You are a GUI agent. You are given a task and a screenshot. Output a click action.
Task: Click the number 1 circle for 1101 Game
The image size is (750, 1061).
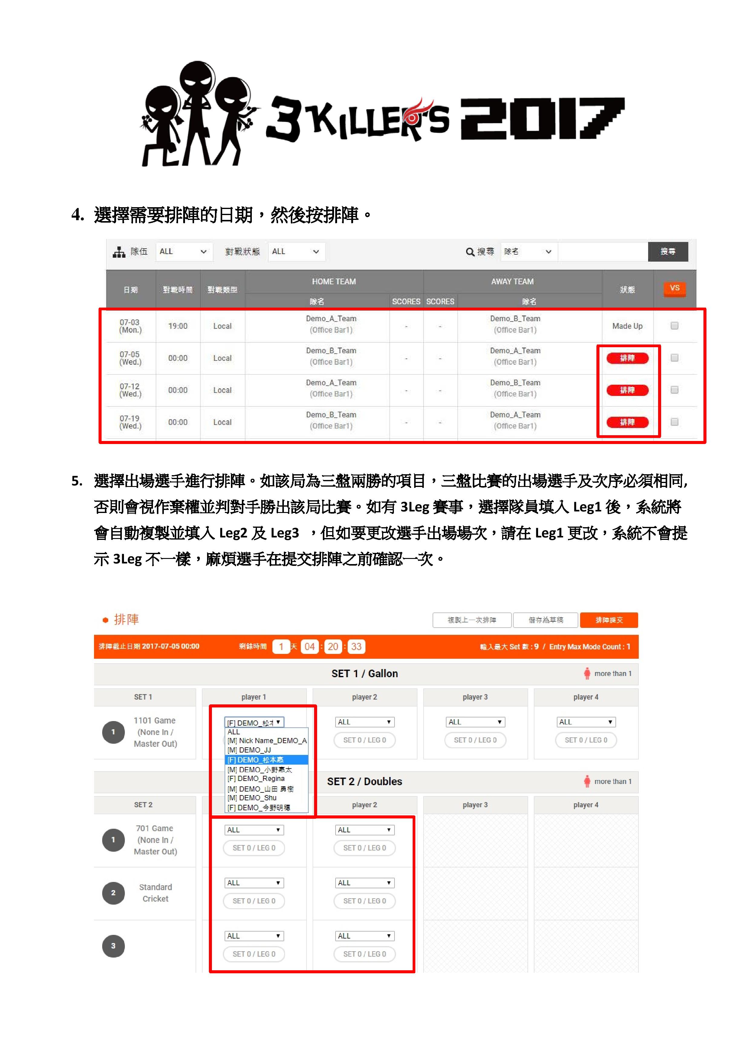point(113,732)
